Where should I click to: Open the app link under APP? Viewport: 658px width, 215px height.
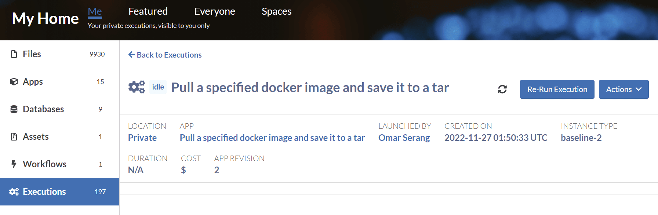[x=272, y=138]
